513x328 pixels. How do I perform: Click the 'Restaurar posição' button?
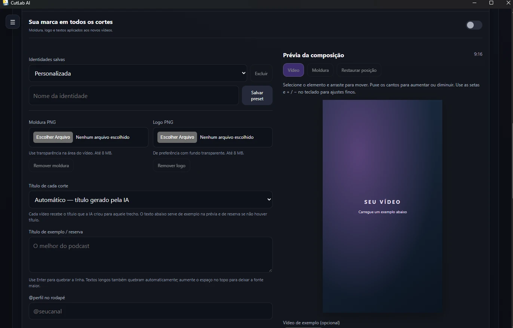[359, 70]
